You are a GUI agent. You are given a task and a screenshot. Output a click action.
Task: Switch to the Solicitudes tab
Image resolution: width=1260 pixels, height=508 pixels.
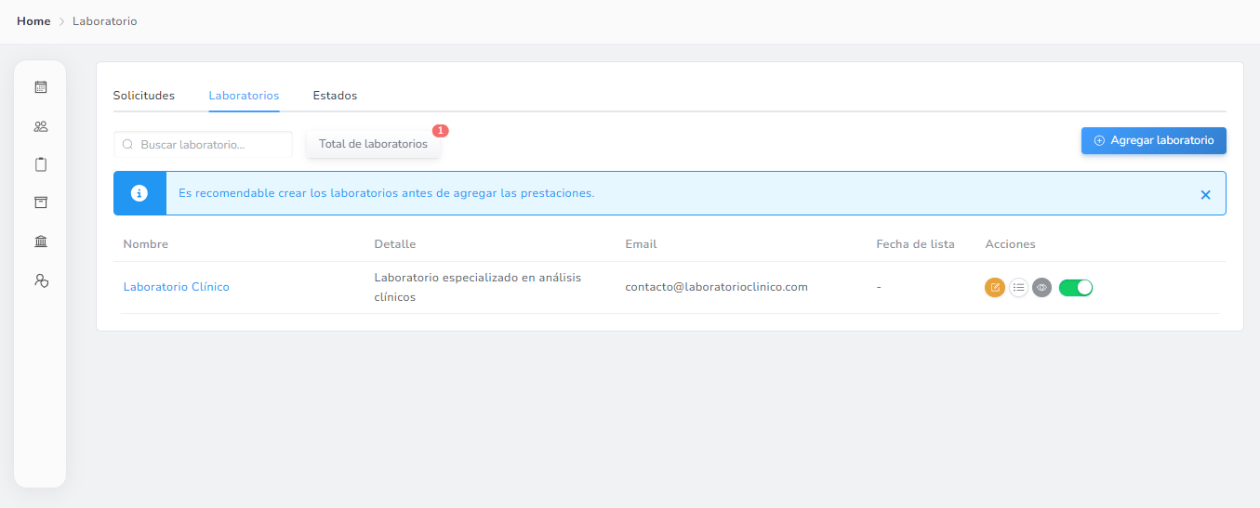(144, 96)
